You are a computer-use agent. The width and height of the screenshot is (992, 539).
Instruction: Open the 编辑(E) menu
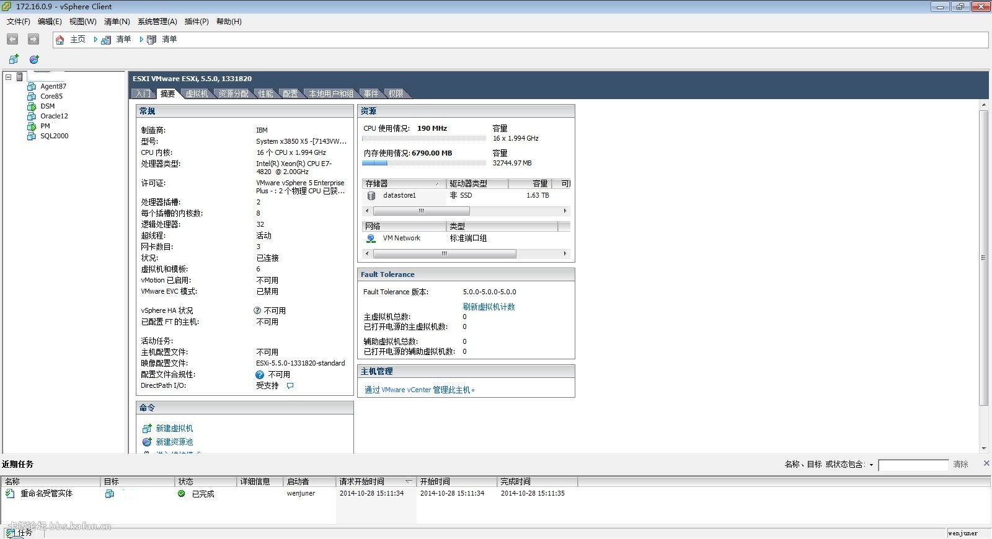tap(50, 22)
